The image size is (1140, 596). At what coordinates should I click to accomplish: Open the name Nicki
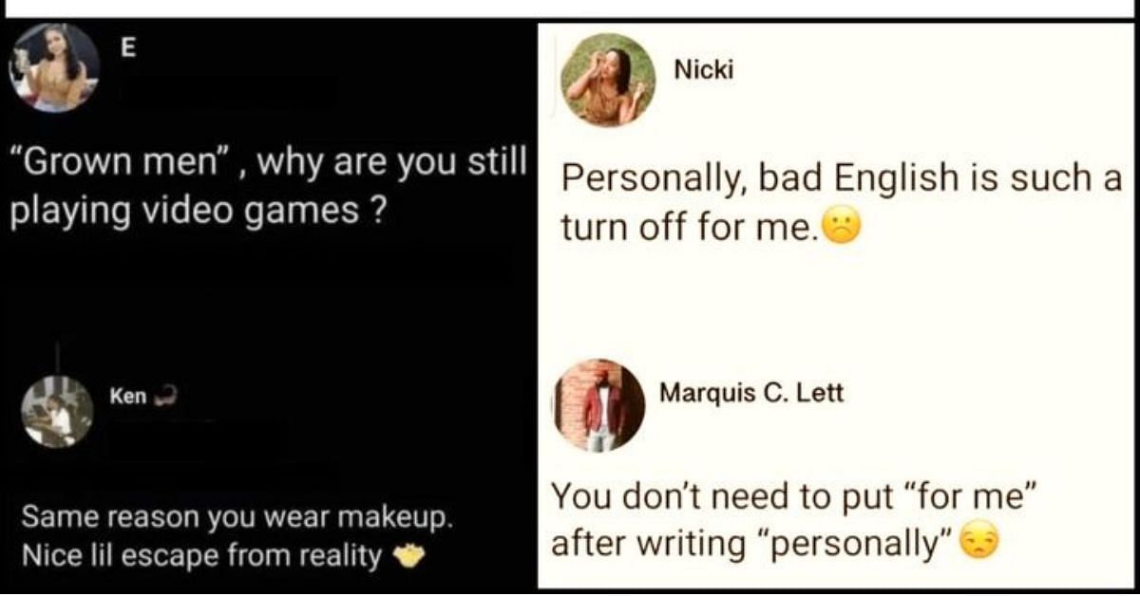(704, 68)
